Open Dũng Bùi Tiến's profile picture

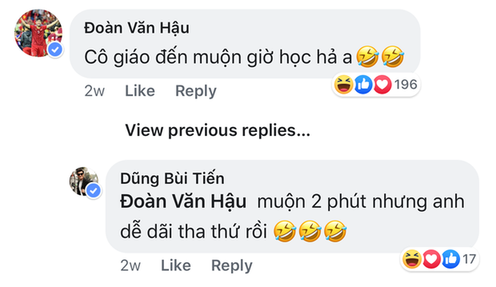pyautogui.click(x=83, y=181)
